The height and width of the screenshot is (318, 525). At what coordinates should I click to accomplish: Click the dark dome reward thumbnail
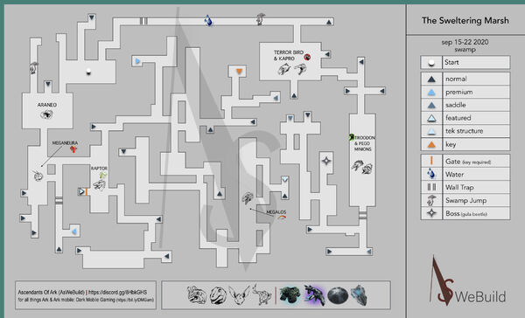pos(338,295)
